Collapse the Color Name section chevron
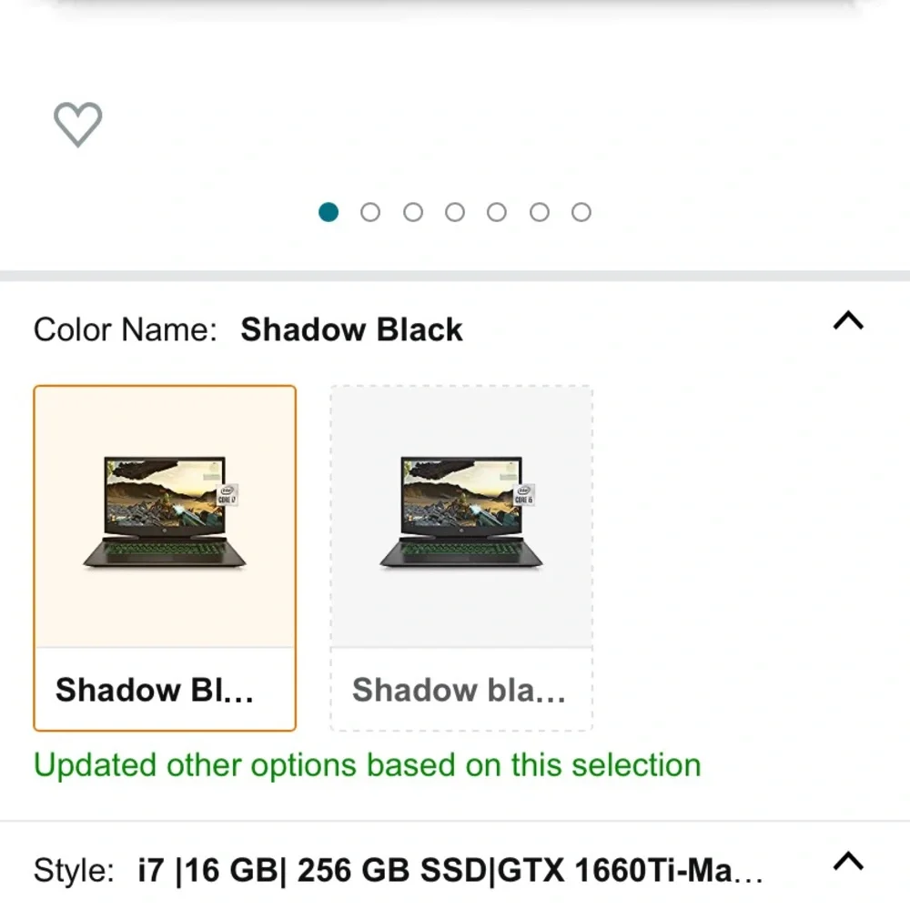 pyautogui.click(x=848, y=320)
